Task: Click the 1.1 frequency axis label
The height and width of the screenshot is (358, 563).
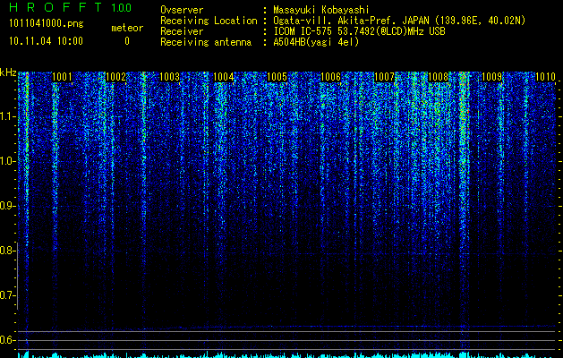Action: [x=7, y=116]
